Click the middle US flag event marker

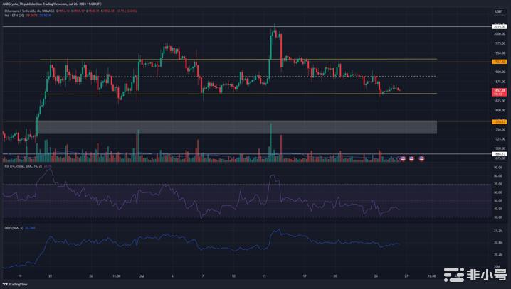411,158
